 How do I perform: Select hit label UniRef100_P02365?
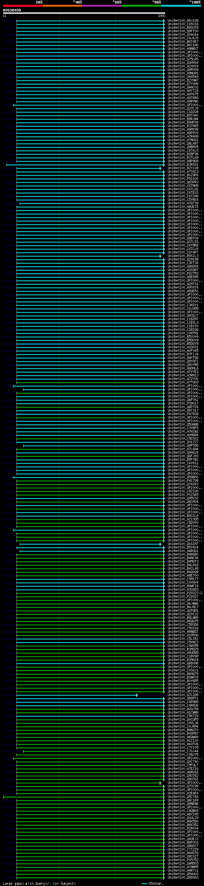[x=183, y=495]
